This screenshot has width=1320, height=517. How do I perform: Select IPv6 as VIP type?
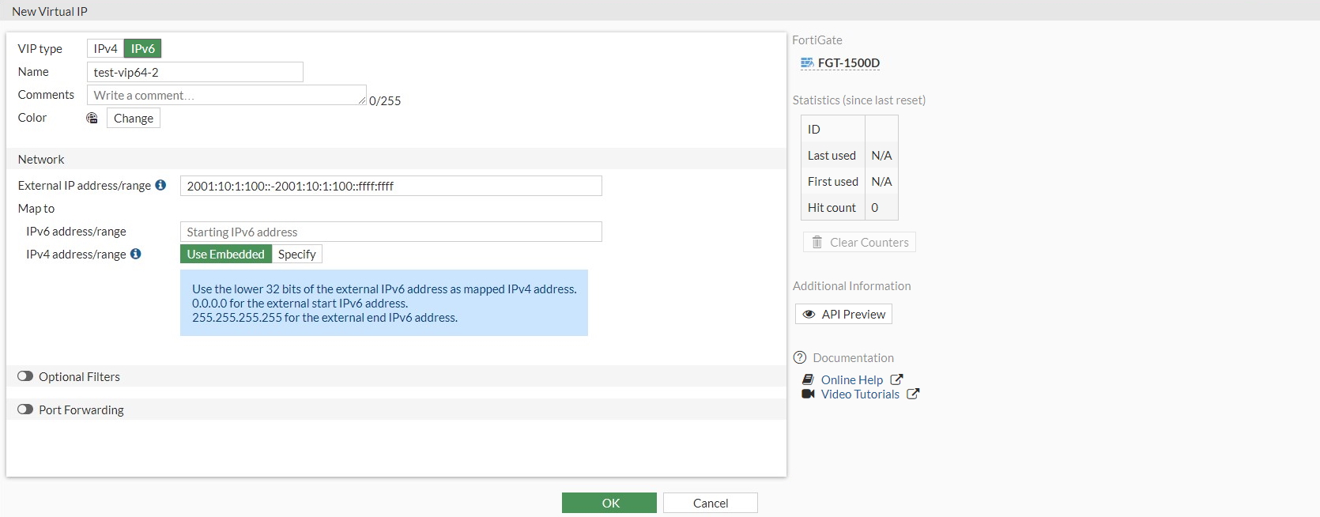pyautogui.click(x=143, y=48)
